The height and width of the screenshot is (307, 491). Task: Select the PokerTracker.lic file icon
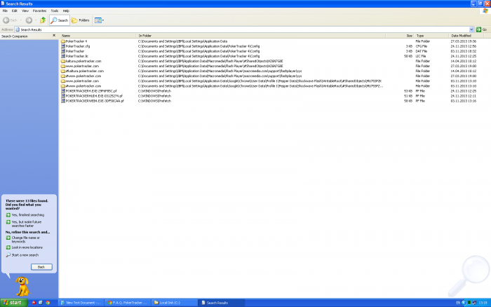[63, 56]
